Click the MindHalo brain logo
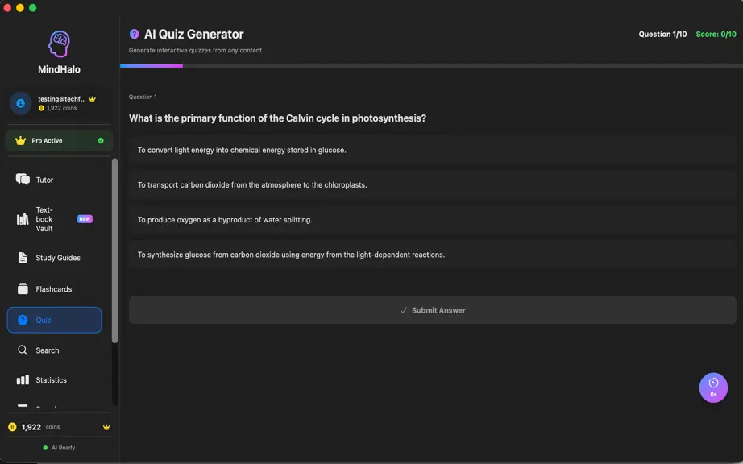 pyautogui.click(x=59, y=44)
